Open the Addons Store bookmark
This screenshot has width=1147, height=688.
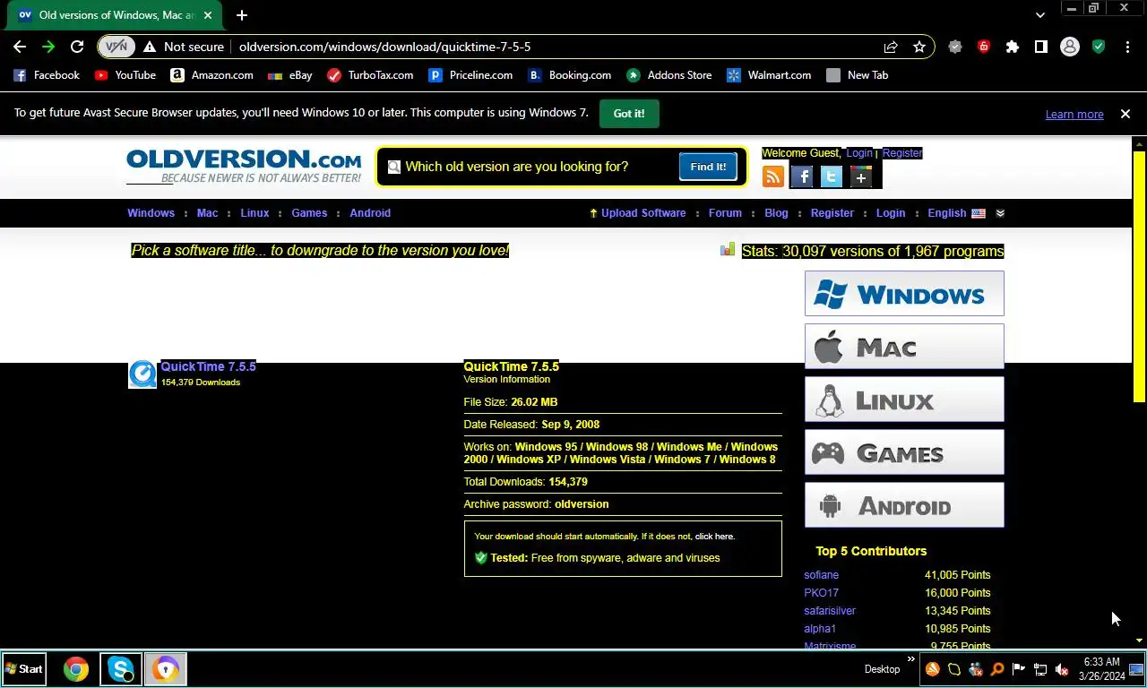(669, 75)
